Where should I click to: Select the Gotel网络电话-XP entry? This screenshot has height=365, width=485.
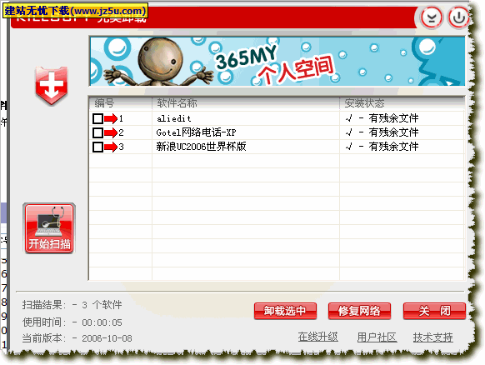click(x=196, y=132)
